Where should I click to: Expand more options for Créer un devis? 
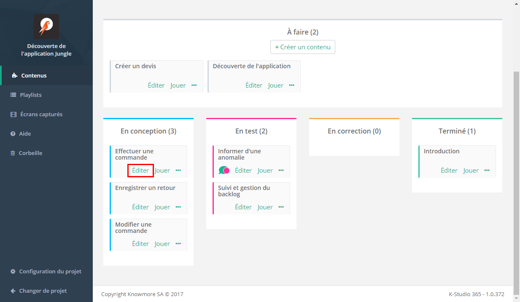(x=194, y=86)
